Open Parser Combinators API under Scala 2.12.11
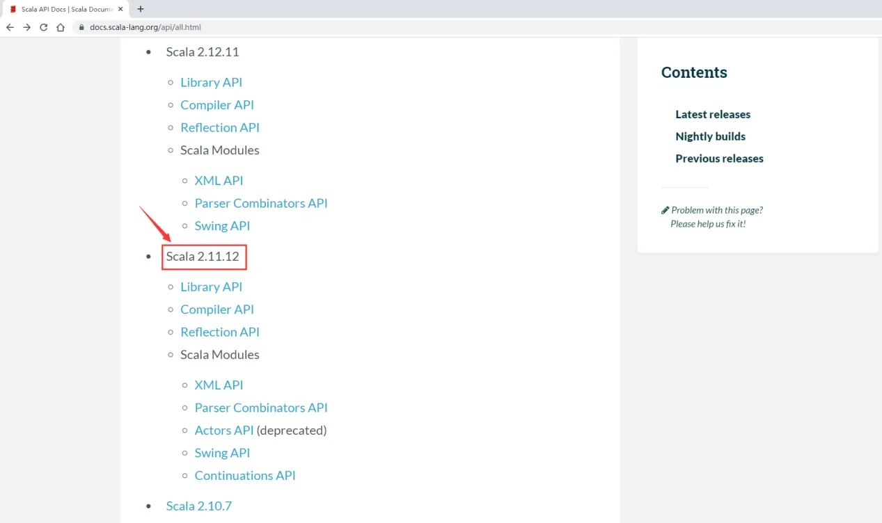The height and width of the screenshot is (523, 882). click(x=261, y=203)
